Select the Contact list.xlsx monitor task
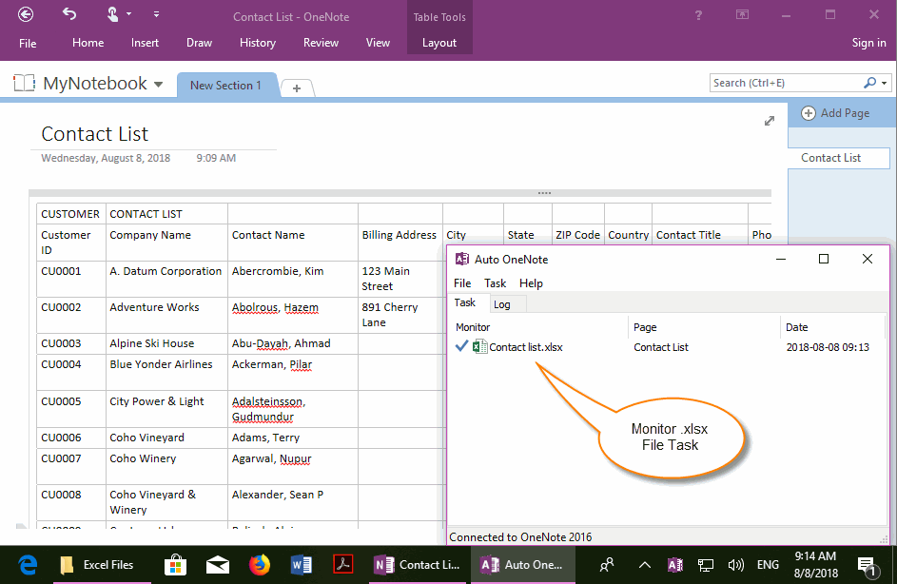 526,347
